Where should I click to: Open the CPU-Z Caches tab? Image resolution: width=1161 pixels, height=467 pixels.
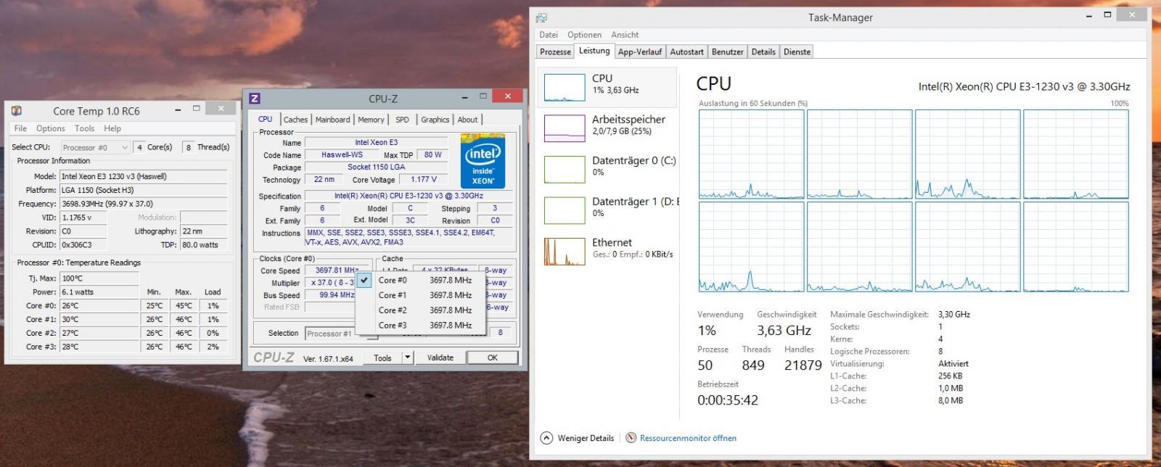[295, 120]
